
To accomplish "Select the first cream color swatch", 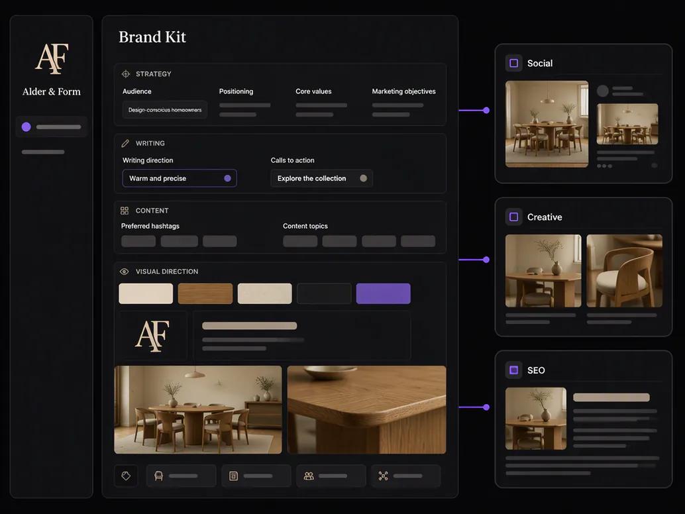I will pos(146,293).
